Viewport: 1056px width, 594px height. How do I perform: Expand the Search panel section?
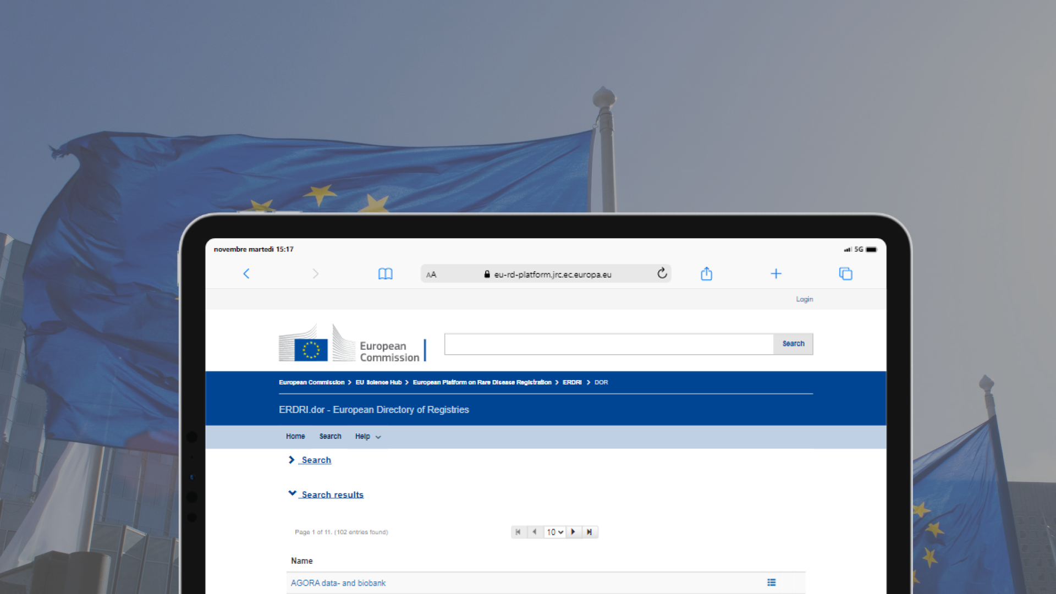point(310,460)
